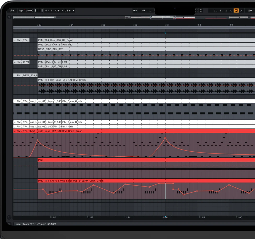Click the arrangement overview zoom box
Screen dimensions: 255x239
(163, 18)
